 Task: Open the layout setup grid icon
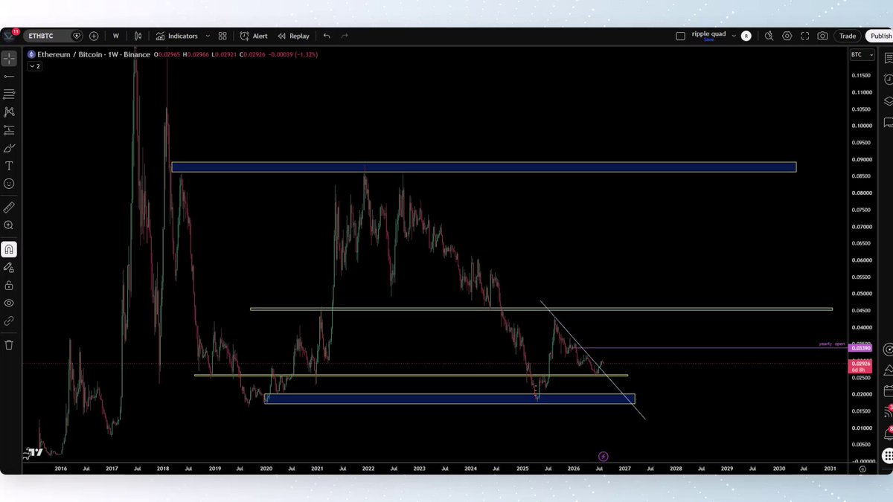coord(223,36)
